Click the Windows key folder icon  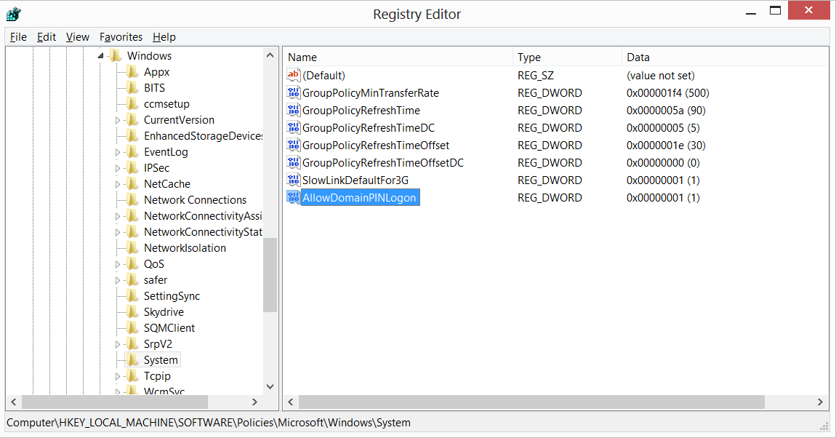(115, 55)
